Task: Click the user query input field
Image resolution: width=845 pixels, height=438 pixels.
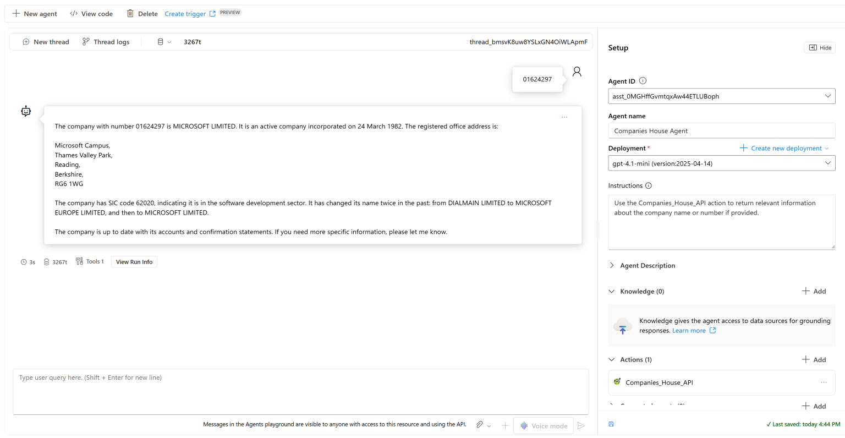Action: 301,391
